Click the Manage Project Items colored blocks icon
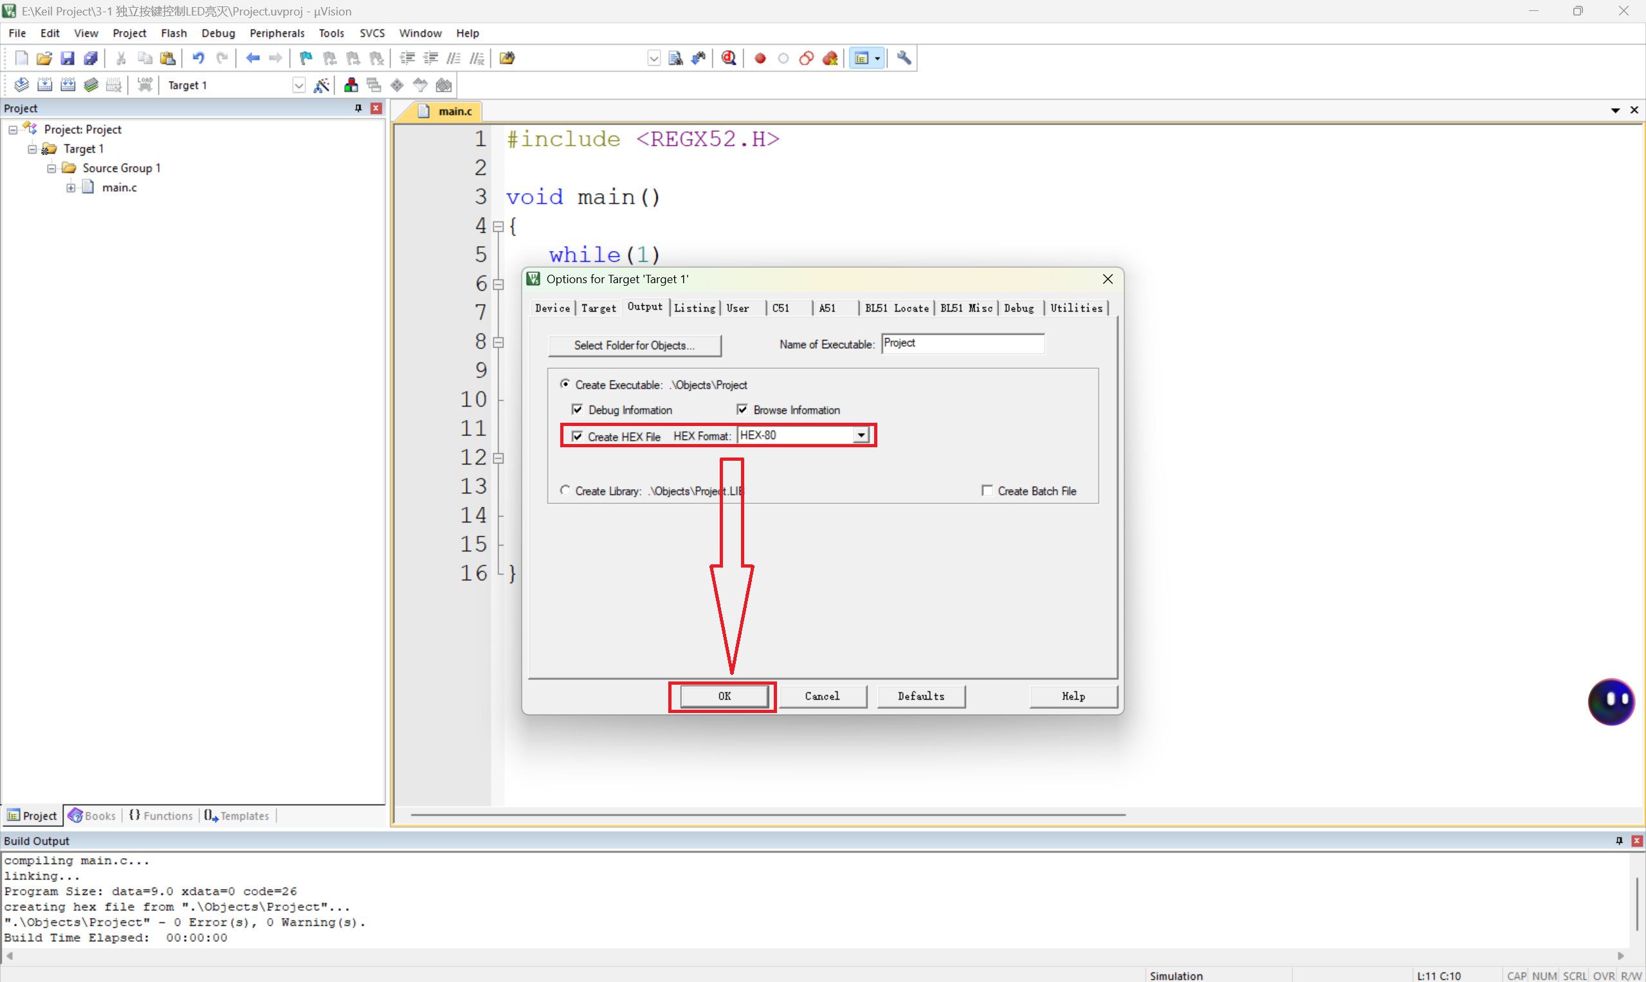 (351, 85)
